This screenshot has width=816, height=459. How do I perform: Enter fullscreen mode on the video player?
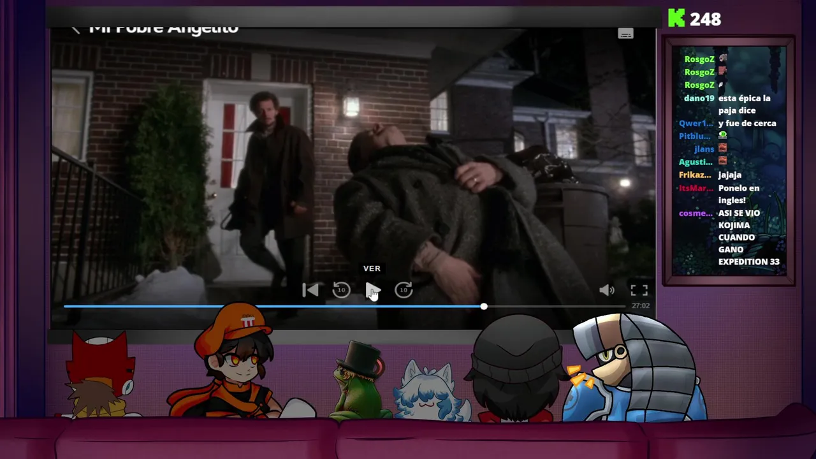pos(639,291)
